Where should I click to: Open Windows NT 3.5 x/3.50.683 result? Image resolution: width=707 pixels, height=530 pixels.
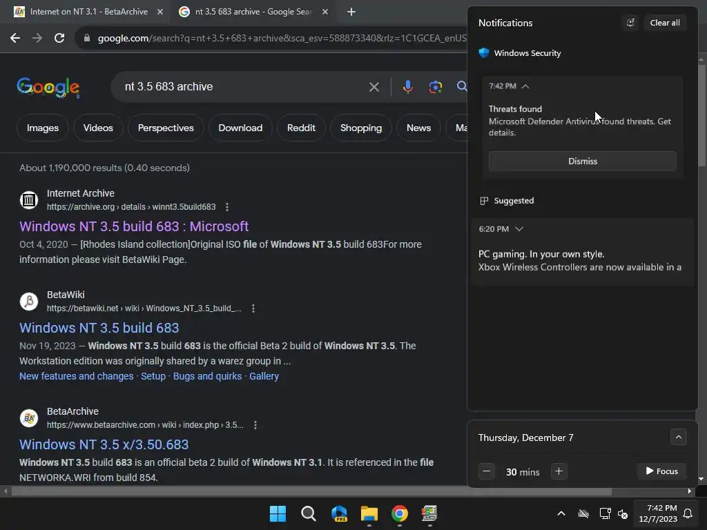(104, 444)
